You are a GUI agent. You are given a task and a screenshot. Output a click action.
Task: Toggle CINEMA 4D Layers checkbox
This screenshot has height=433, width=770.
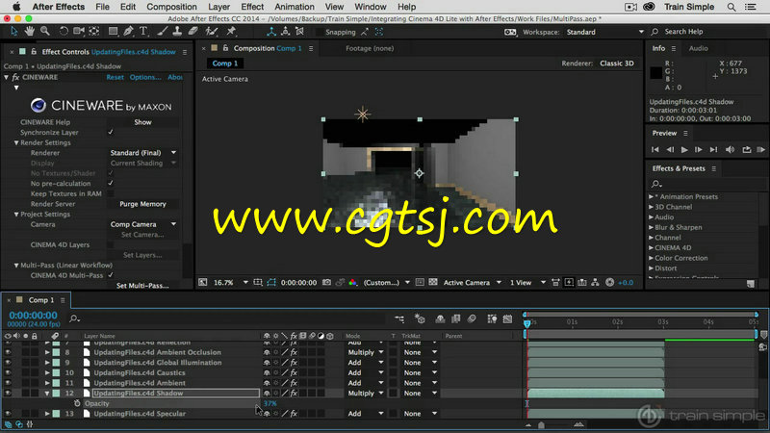[111, 244]
